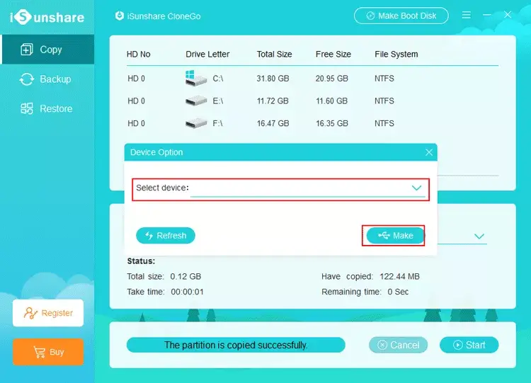Click the Device Option dialog title

[x=156, y=152]
